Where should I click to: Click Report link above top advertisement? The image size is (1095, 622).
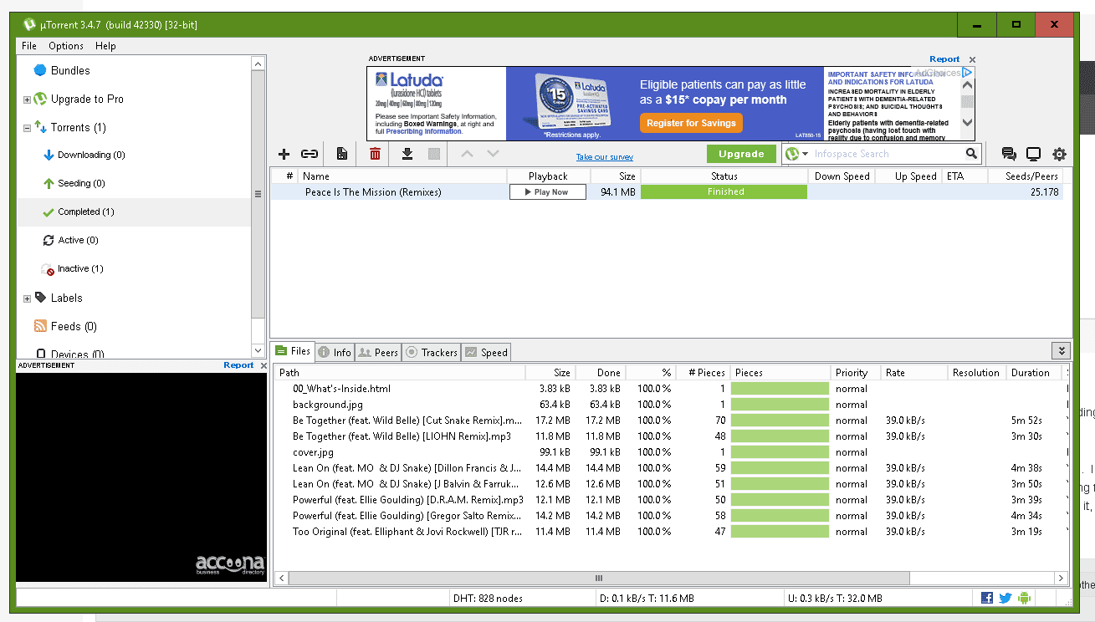click(944, 59)
